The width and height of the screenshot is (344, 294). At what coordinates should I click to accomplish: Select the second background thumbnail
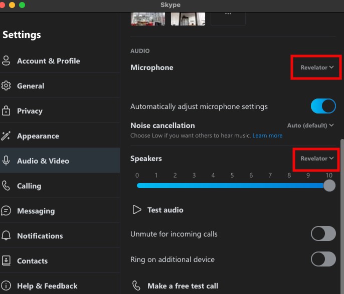(x=188, y=19)
